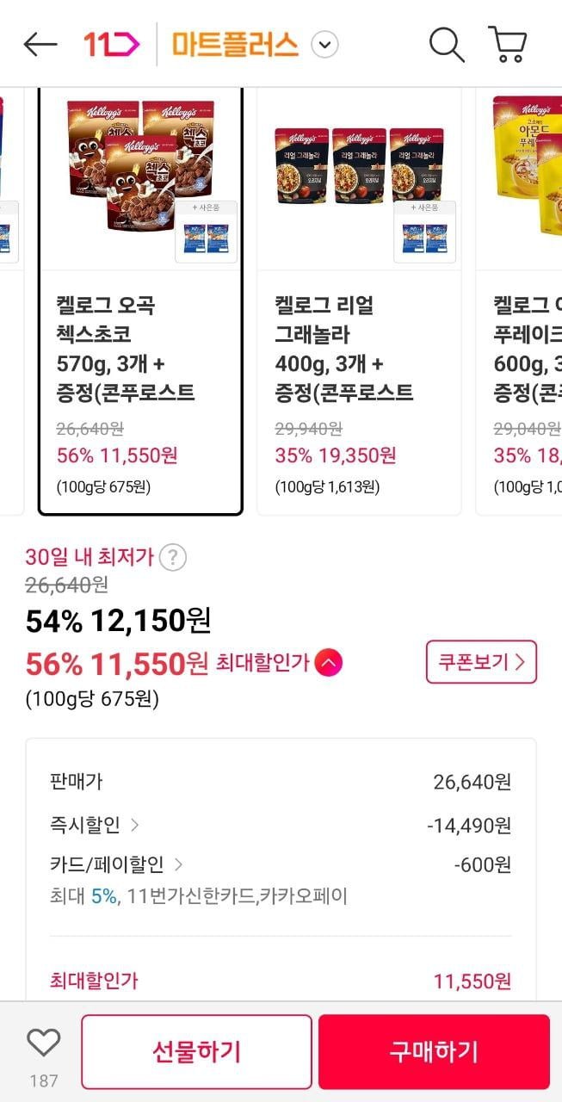Tap the 선물하기 button
Viewport: 562px width, 1102px height.
(197, 1051)
